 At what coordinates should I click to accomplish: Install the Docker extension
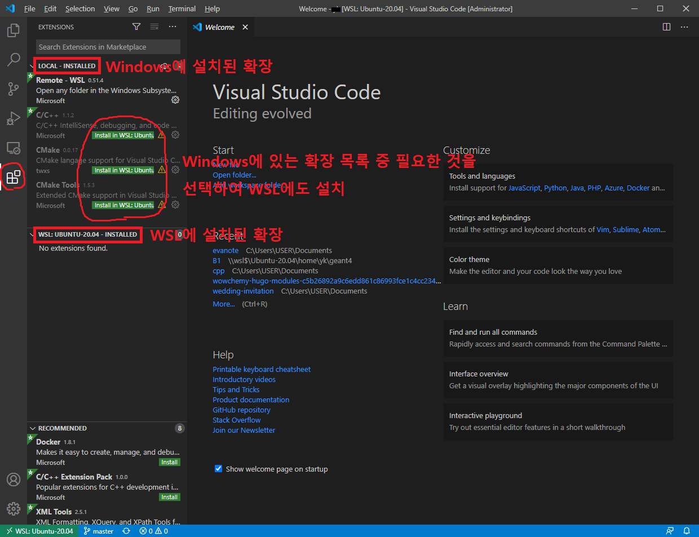click(169, 462)
